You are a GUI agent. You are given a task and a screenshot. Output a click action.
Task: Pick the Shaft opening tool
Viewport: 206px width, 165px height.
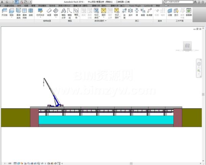coord(131,12)
